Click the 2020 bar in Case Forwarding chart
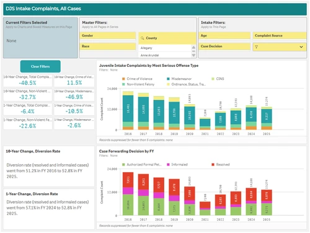The width and height of the screenshot is (310, 233). click(x=190, y=201)
